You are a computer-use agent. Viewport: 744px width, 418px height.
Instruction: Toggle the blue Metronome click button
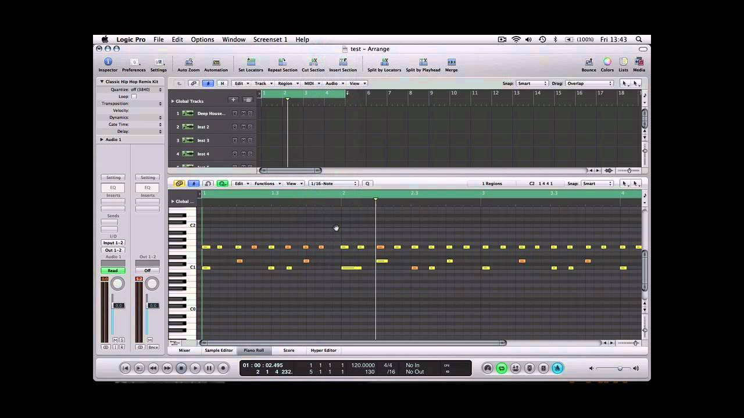pyautogui.click(x=557, y=368)
